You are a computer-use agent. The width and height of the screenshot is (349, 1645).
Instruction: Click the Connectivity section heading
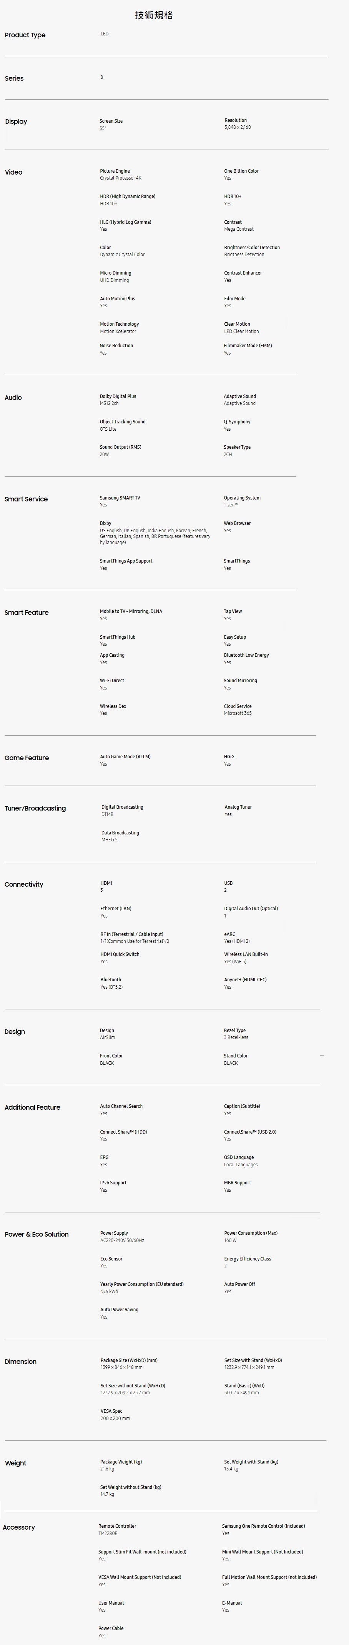[x=23, y=884]
